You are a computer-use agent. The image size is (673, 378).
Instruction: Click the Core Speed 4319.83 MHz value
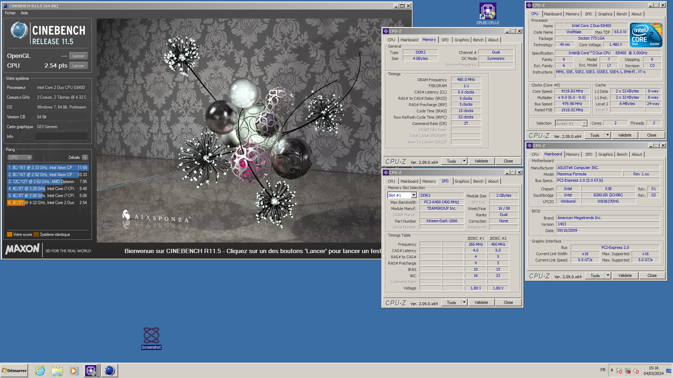tap(572, 91)
